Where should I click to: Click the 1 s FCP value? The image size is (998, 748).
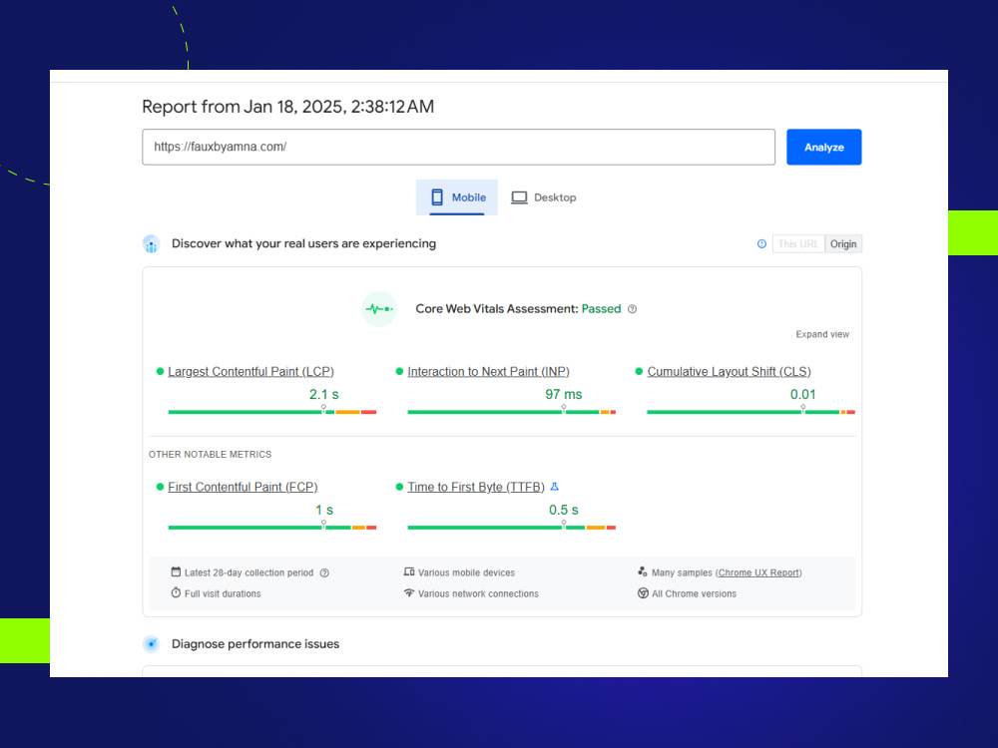pyautogui.click(x=324, y=510)
